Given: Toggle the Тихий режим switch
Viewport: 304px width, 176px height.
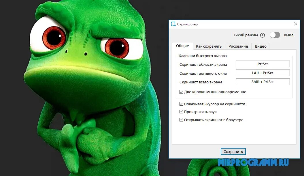Looking at the screenshot, I should pyautogui.click(x=275, y=35).
